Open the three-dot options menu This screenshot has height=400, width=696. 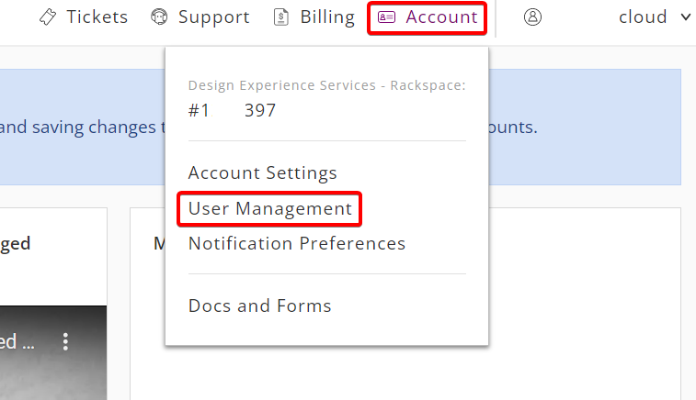tap(65, 341)
